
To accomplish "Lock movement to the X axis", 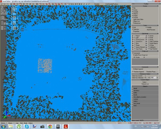I will pos(24,4).
